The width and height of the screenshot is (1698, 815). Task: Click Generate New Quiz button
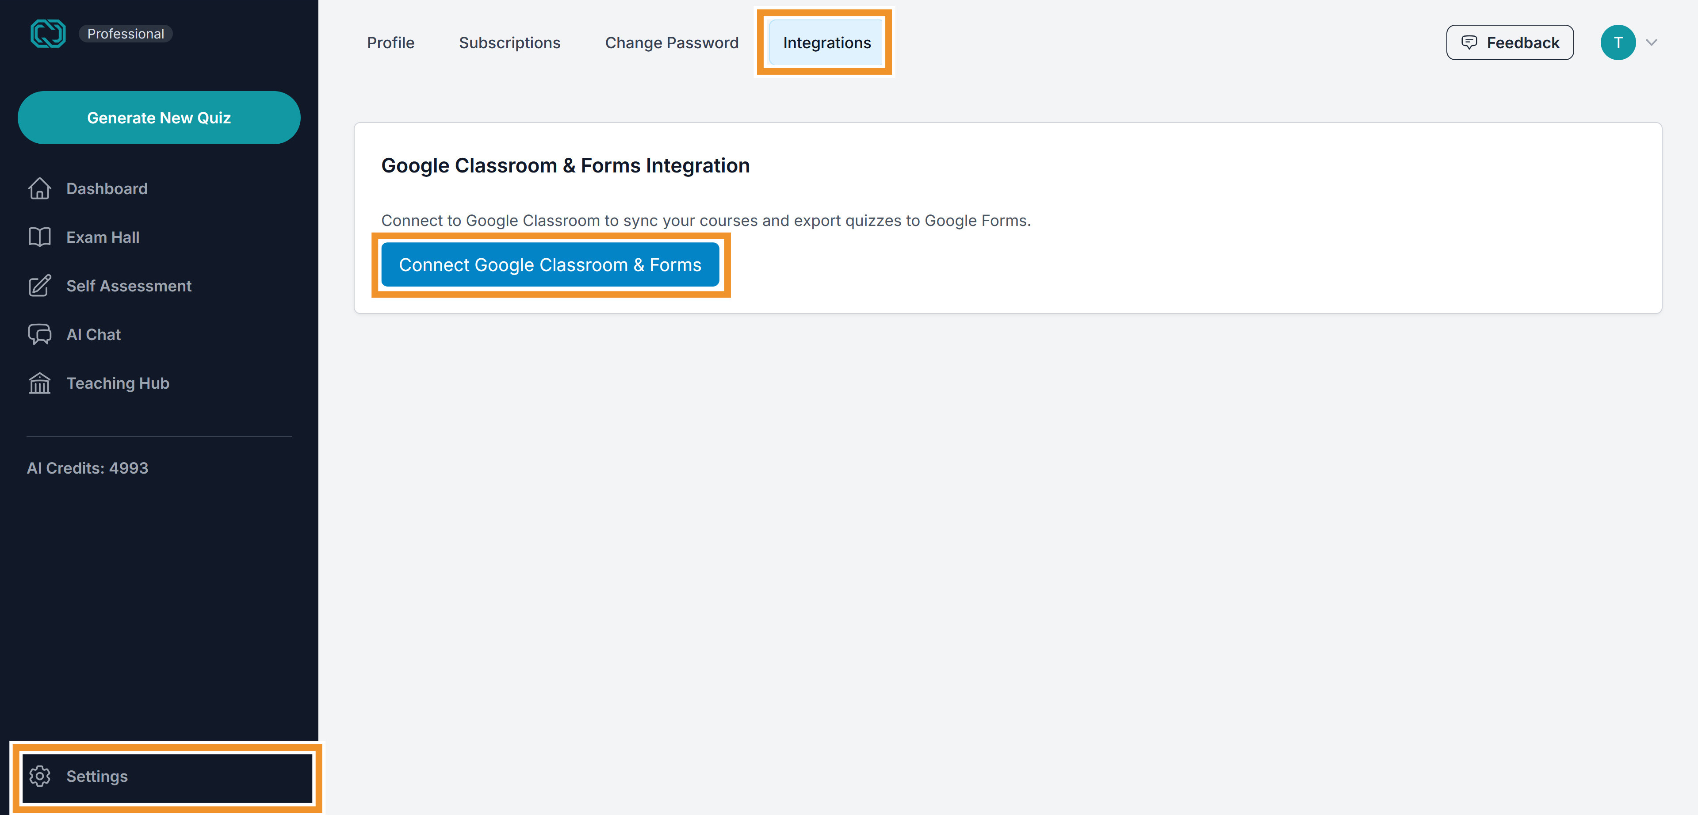pos(159,118)
